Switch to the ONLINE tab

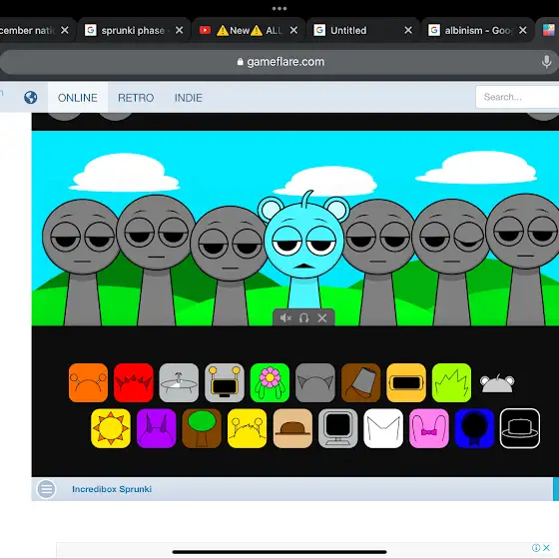78,98
